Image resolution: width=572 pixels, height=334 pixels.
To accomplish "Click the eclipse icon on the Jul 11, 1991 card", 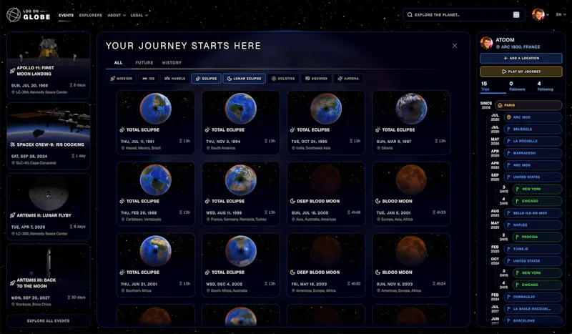I will [122, 129].
